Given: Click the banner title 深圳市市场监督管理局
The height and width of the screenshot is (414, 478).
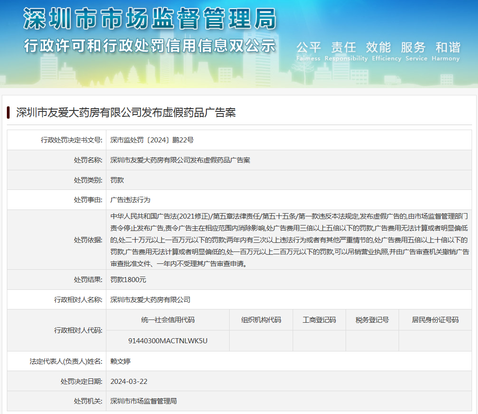Looking at the screenshot, I should pyautogui.click(x=150, y=19).
